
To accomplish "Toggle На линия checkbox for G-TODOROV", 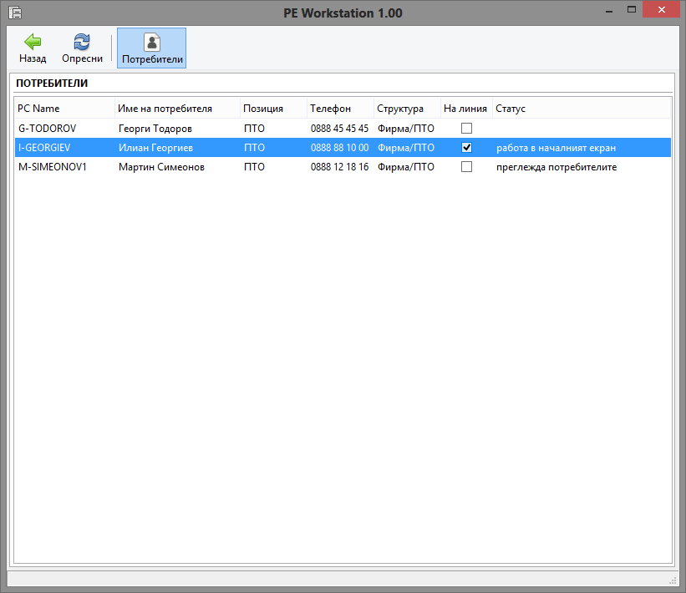I will click(466, 129).
